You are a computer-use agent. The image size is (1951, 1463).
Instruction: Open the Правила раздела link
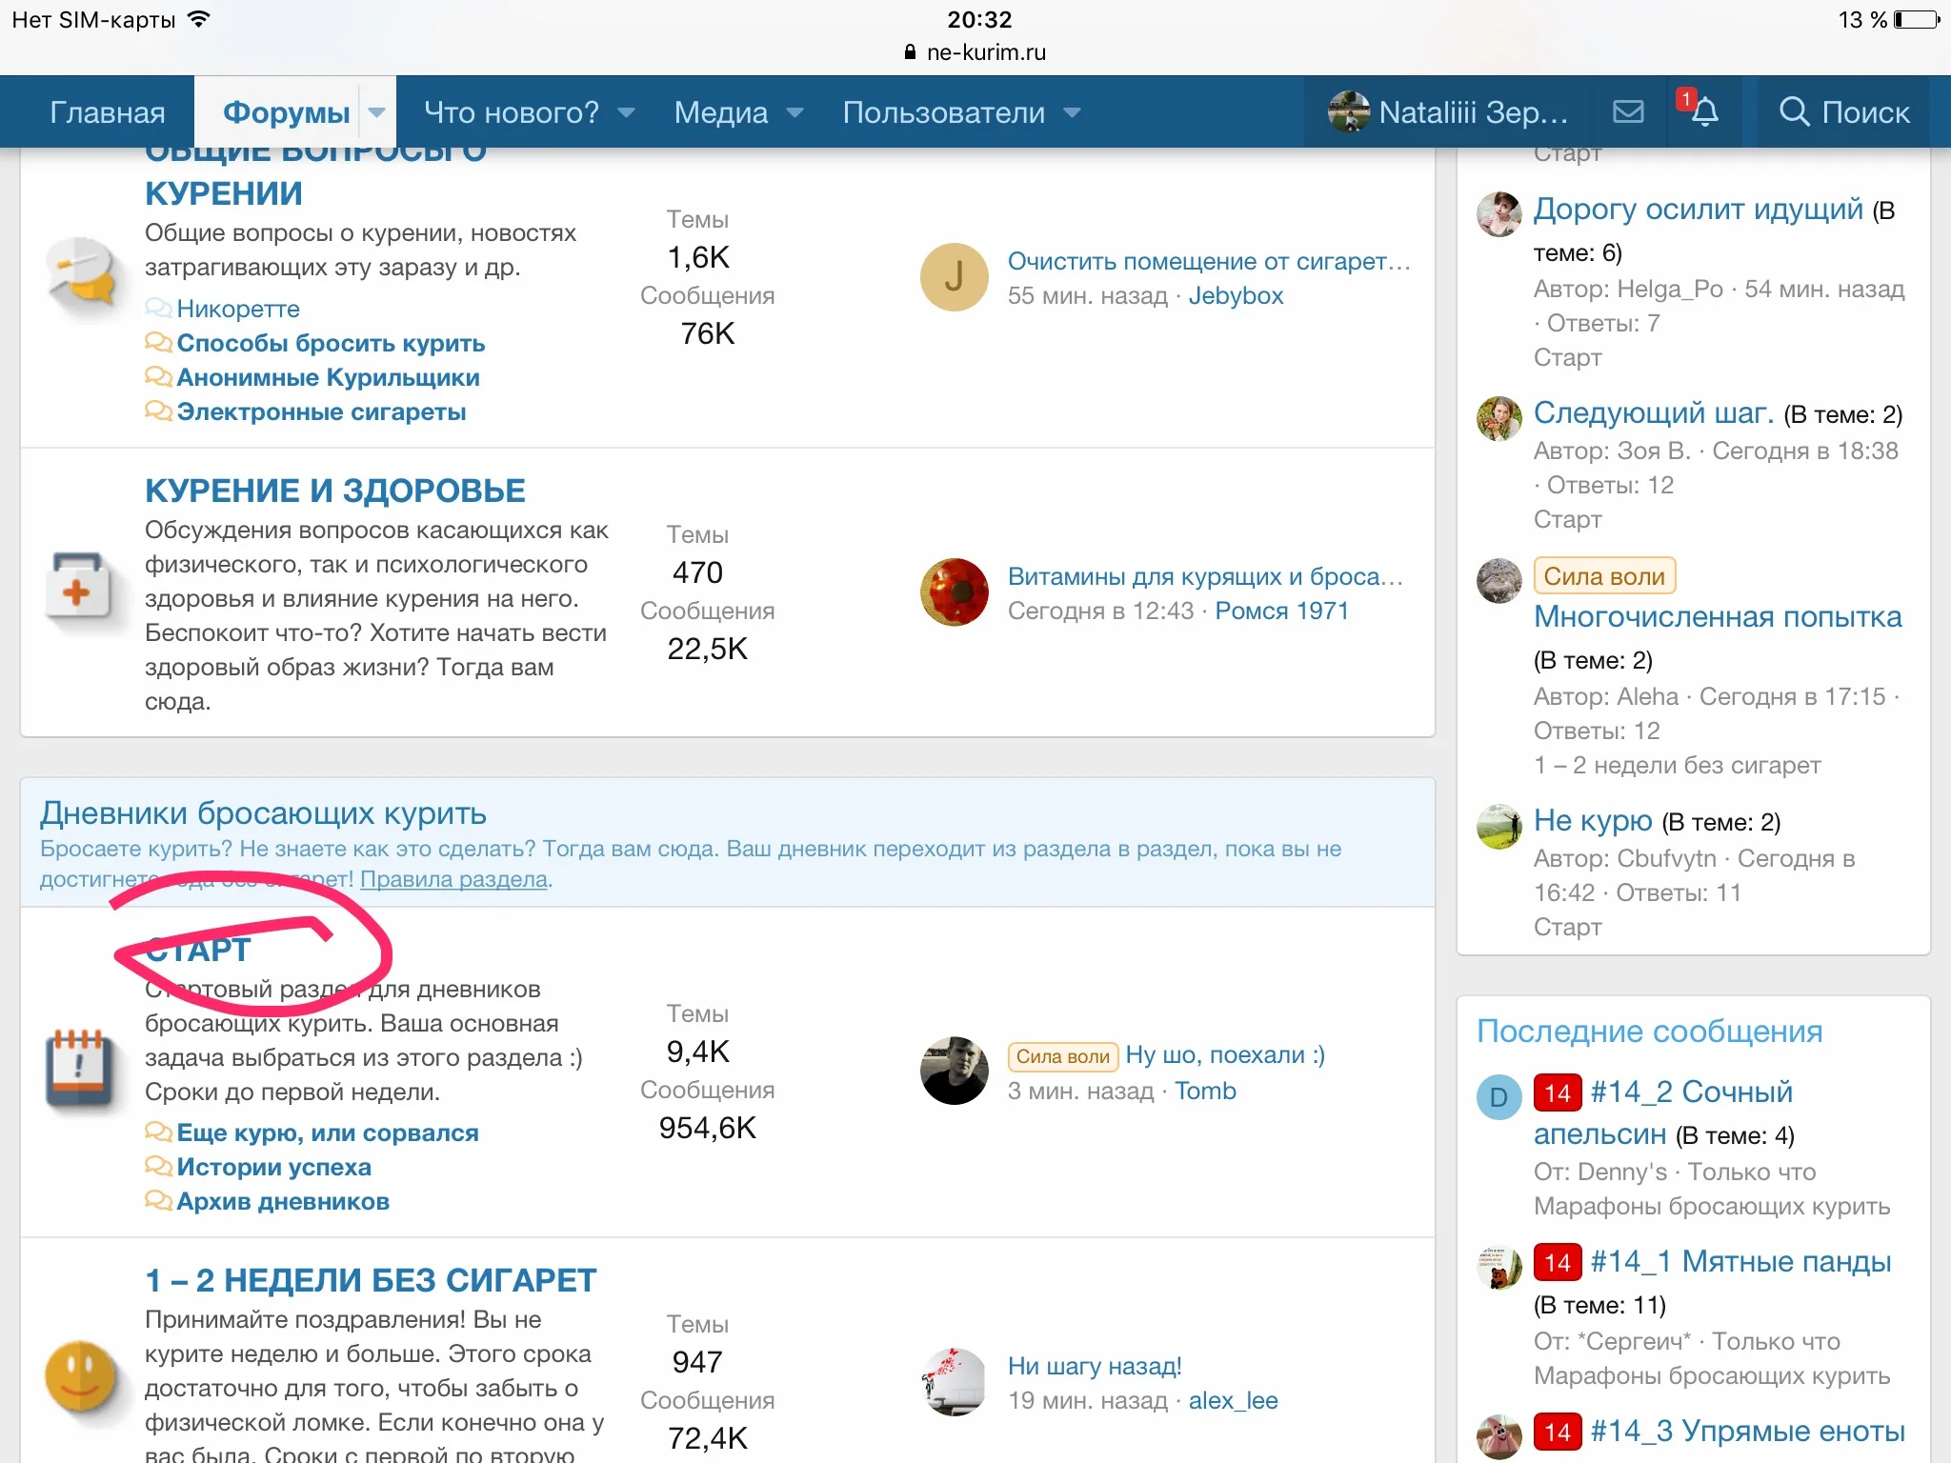(453, 879)
